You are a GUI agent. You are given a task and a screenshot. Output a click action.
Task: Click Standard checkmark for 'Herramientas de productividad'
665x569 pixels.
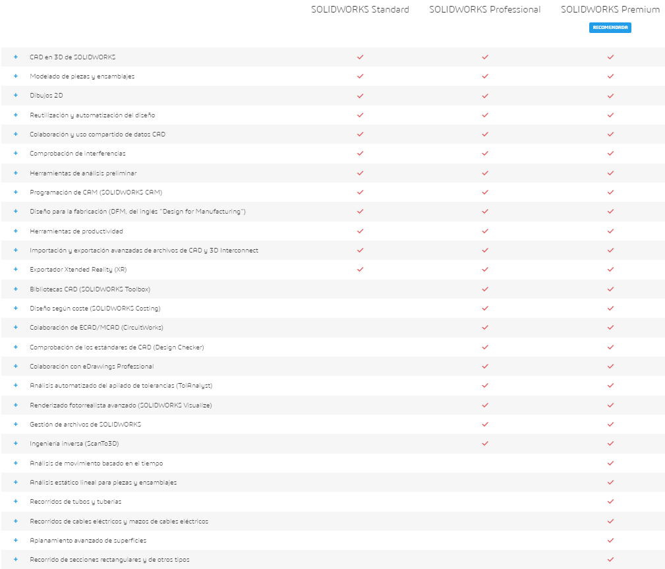(x=360, y=231)
